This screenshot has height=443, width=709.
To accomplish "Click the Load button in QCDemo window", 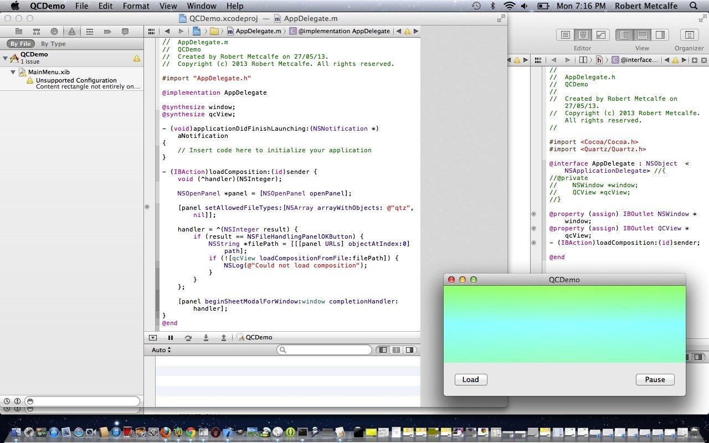I will pos(470,379).
